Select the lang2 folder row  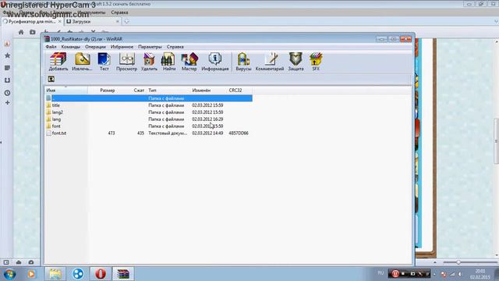(x=149, y=112)
